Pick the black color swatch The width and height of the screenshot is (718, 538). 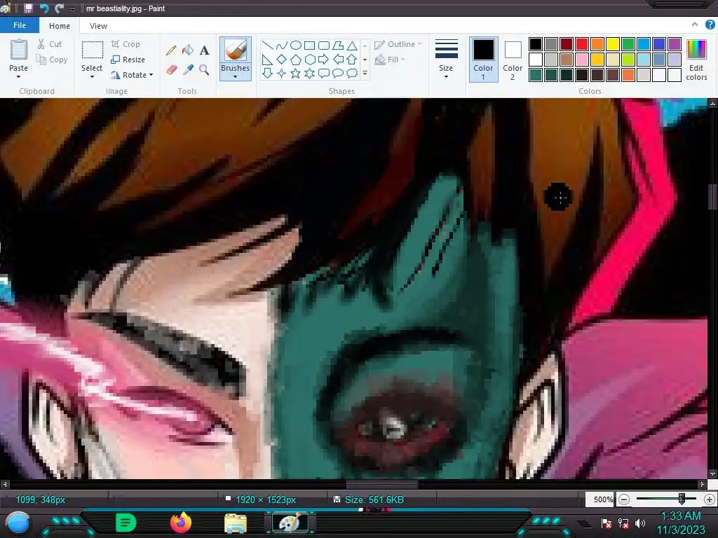click(535, 44)
